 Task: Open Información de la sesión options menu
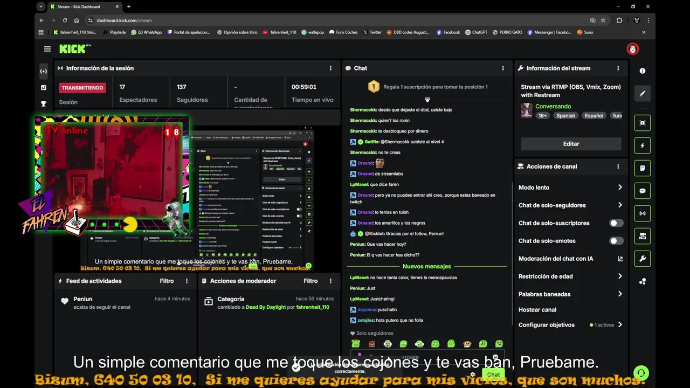click(x=330, y=68)
